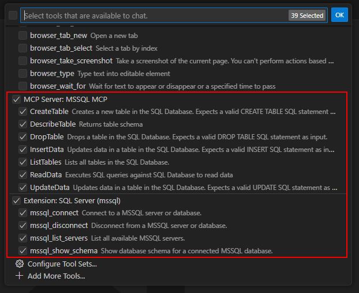Select the 'Add More Tools...' label

57,276
